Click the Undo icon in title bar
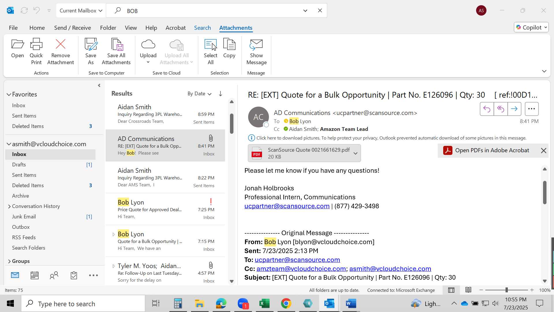The height and width of the screenshot is (312, 554). coord(36,11)
